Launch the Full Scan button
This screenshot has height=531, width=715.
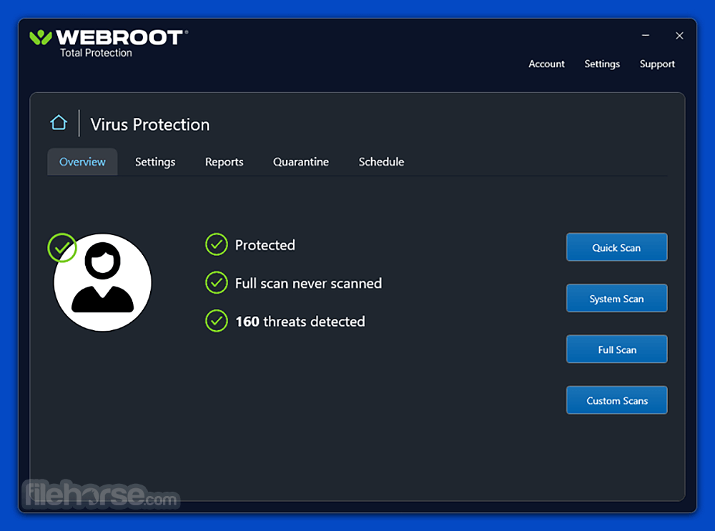pos(616,349)
